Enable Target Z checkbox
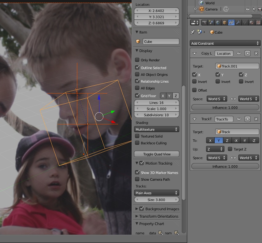This screenshot has height=243, width=262. tap(230, 149)
